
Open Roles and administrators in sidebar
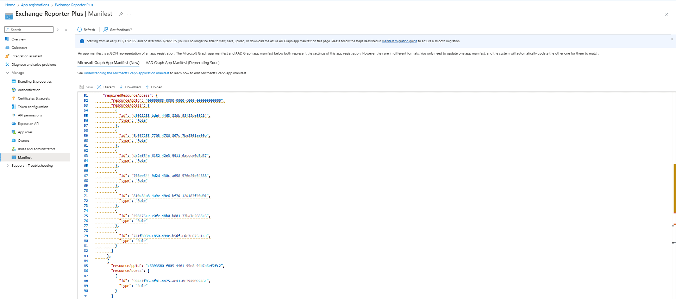pyautogui.click(x=37, y=149)
